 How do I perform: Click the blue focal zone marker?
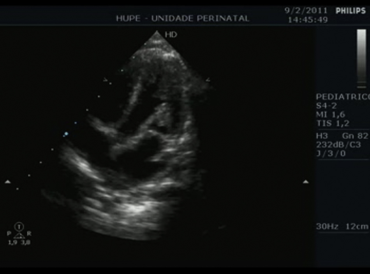pos(66,134)
